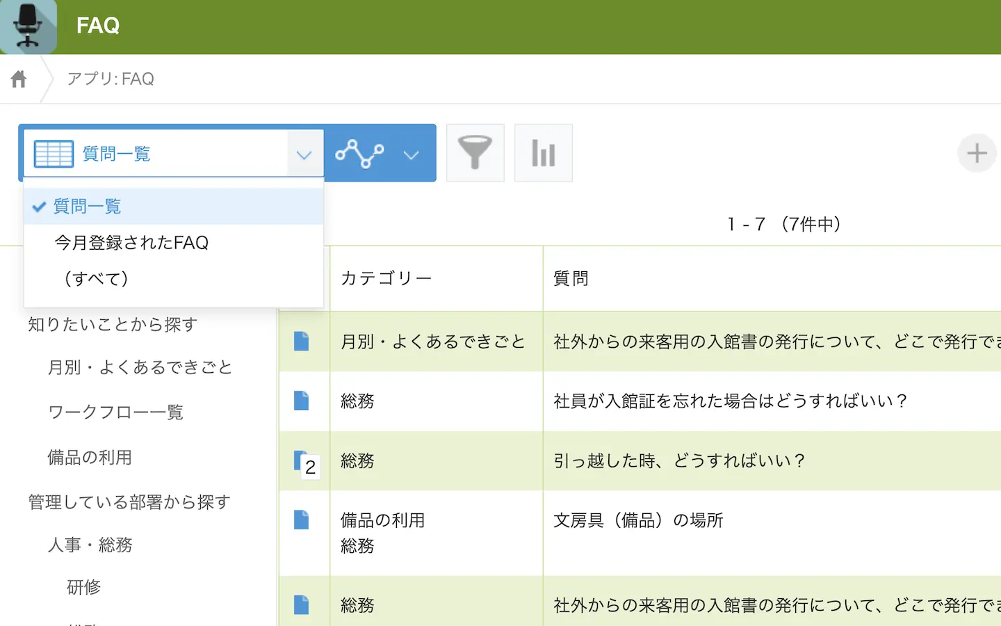Viewport: 1001px width, 626px height.
Task: Choose (すべて) from the view list
Action: 96,279
